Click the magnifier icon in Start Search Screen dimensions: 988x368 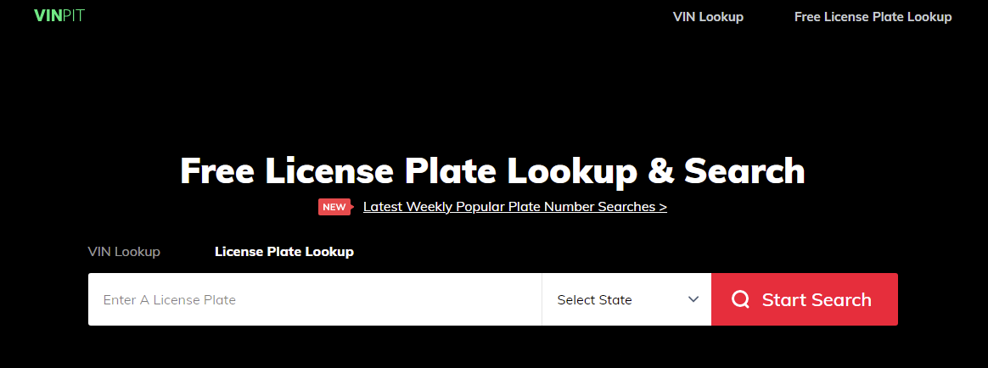740,299
